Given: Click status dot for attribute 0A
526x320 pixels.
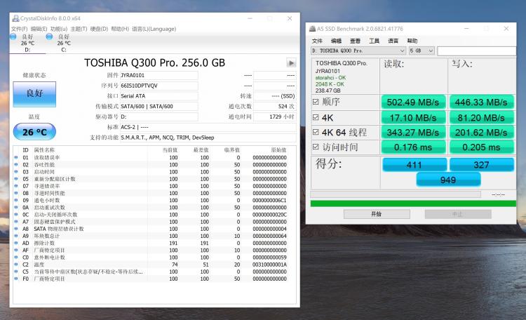Looking at the screenshot, I should point(16,208).
